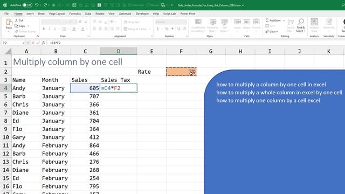Click the Redo arrow icon
The image size is (345, 194).
pyautogui.click(x=45, y=5)
